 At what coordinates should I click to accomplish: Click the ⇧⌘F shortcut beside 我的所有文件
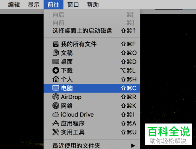128,44
